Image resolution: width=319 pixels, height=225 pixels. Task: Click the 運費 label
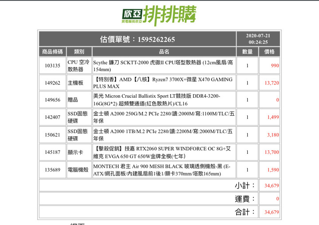(x=245, y=199)
